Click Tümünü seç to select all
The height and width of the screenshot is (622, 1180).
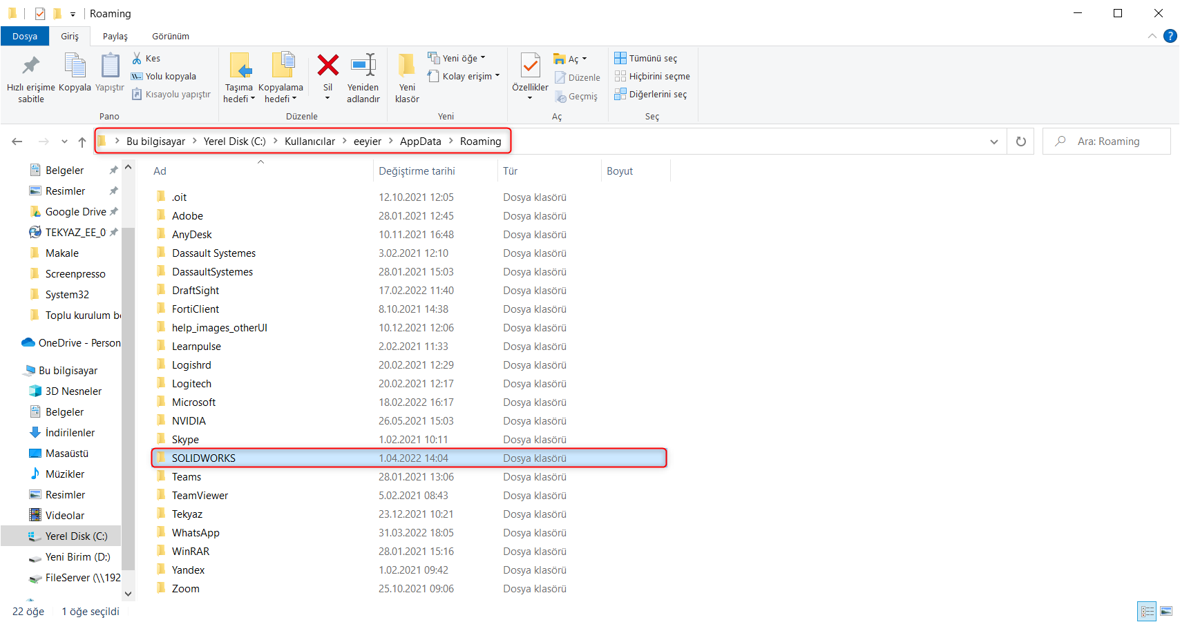(x=646, y=59)
